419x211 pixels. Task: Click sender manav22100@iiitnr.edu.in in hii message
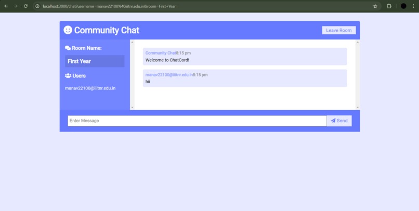coord(169,75)
